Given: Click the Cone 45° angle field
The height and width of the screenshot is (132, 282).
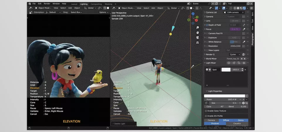Looking at the screenshot, I should click(215, 107).
